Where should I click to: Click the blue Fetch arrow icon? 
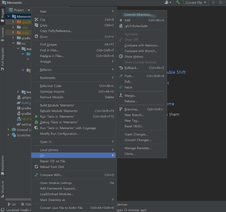pyautogui.click(x=121, y=87)
